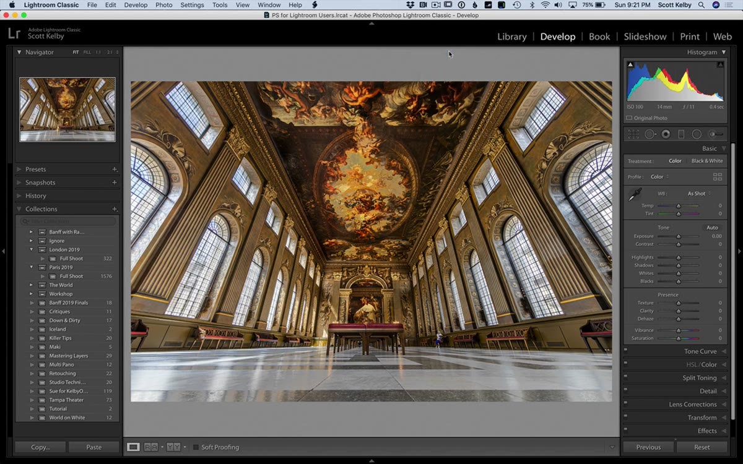Viewport: 743px width, 464px height.
Task: Collapse the Collections panel
Action: pos(19,209)
